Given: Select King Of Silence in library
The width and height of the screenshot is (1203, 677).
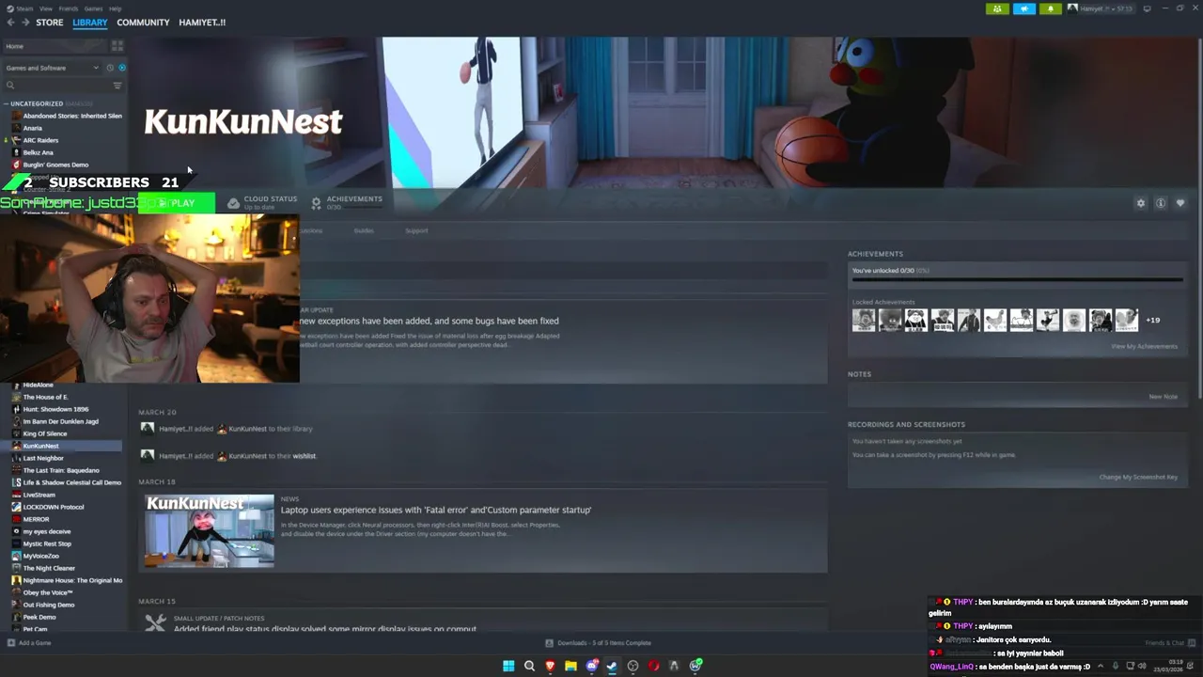Looking at the screenshot, I should point(45,433).
